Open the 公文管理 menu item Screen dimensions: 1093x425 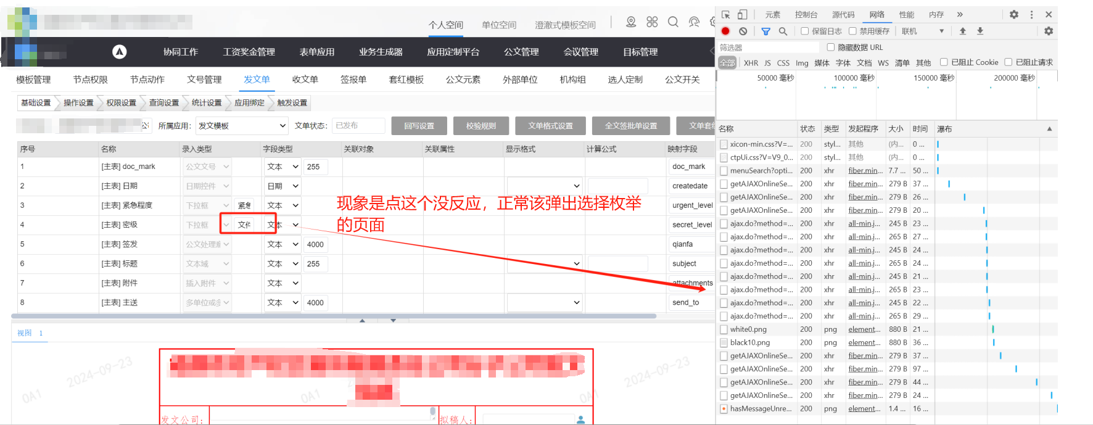(521, 52)
